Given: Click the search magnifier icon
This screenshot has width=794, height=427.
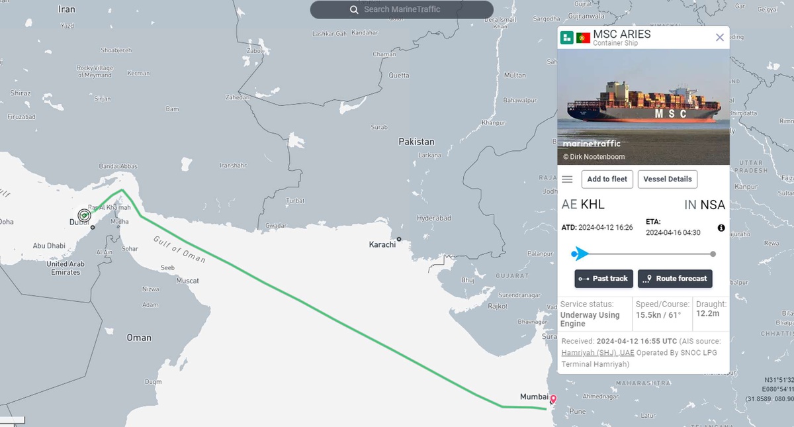Looking at the screenshot, I should click(x=355, y=10).
